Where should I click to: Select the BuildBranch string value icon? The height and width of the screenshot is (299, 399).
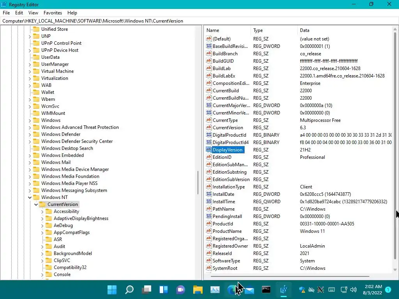click(209, 53)
